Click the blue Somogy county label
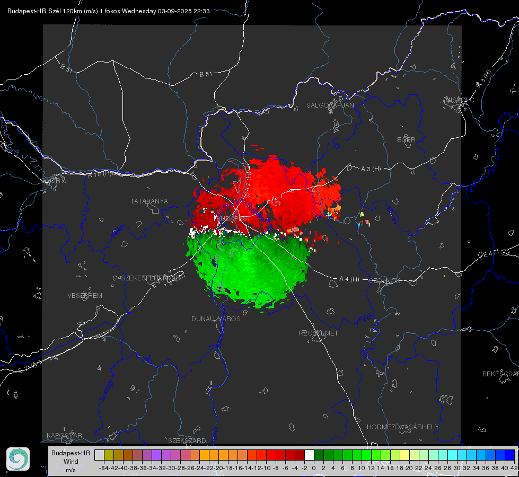The width and height of the screenshot is (519, 477). pos(106,392)
